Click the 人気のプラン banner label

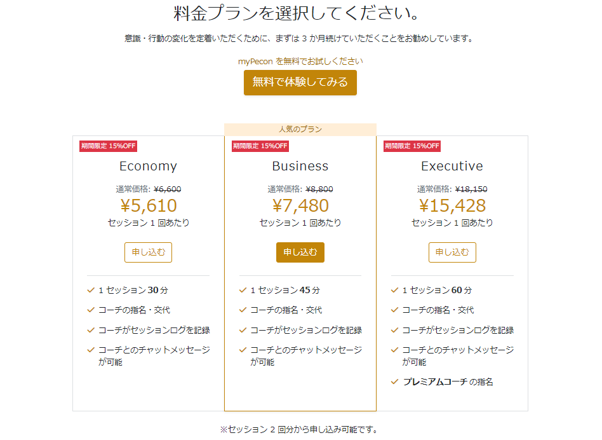tap(300, 129)
